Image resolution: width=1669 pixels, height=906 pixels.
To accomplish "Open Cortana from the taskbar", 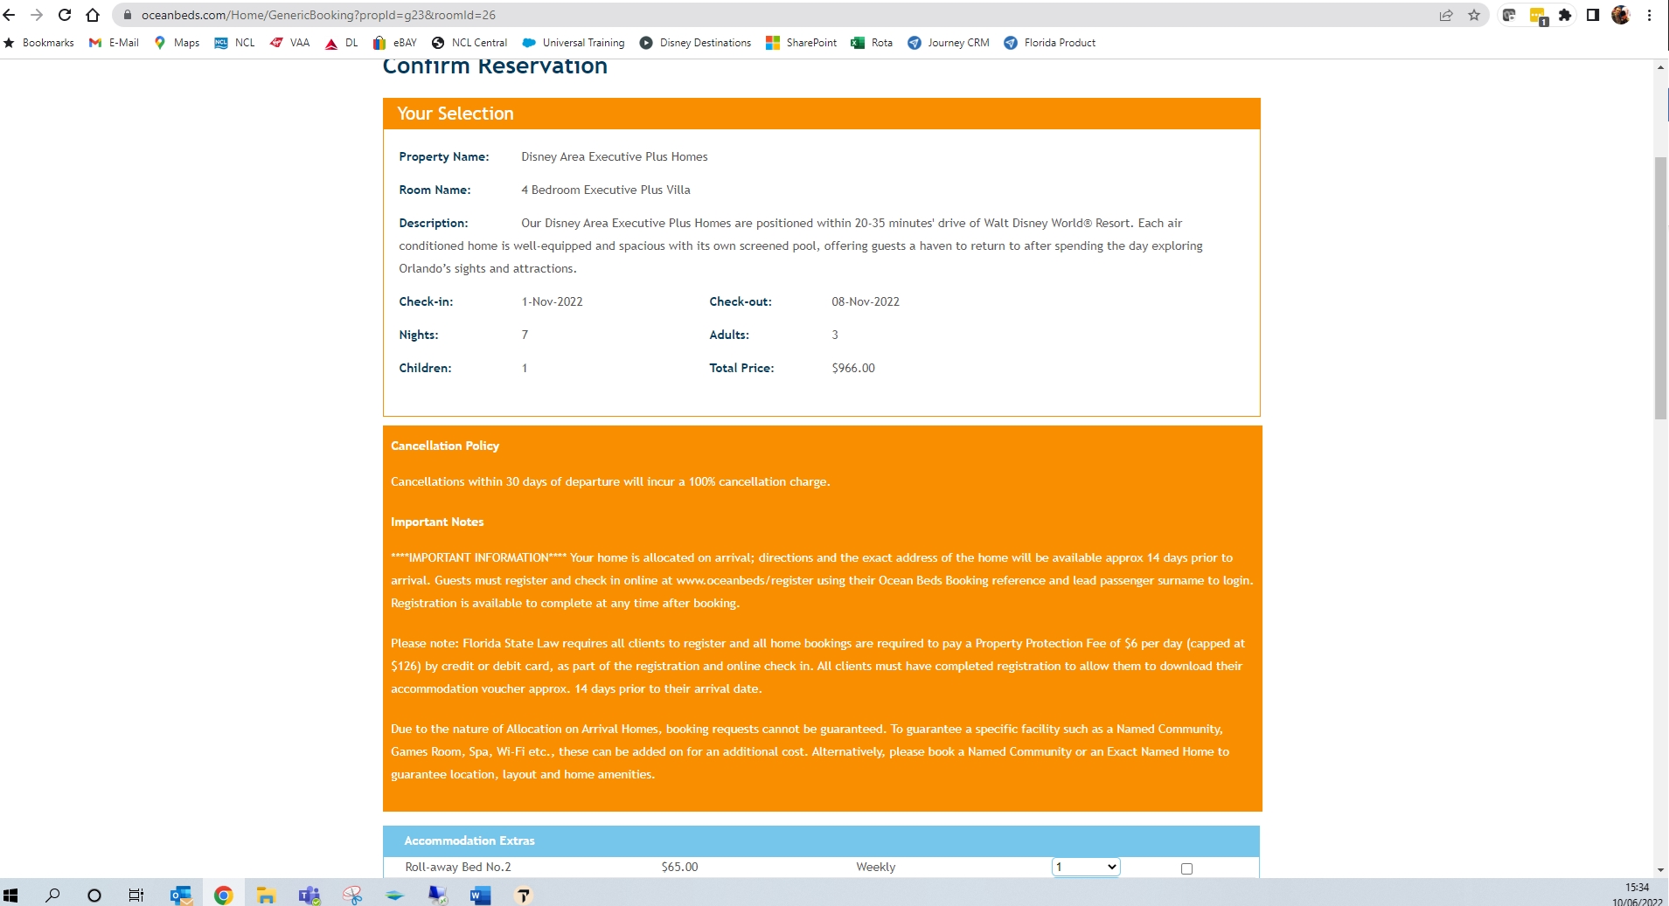I will tap(94, 895).
